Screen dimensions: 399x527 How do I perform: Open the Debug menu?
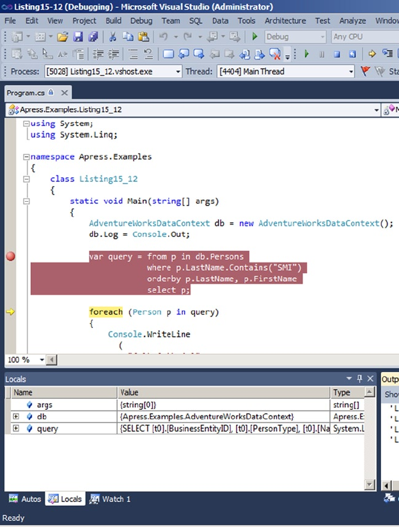point(141,20)
